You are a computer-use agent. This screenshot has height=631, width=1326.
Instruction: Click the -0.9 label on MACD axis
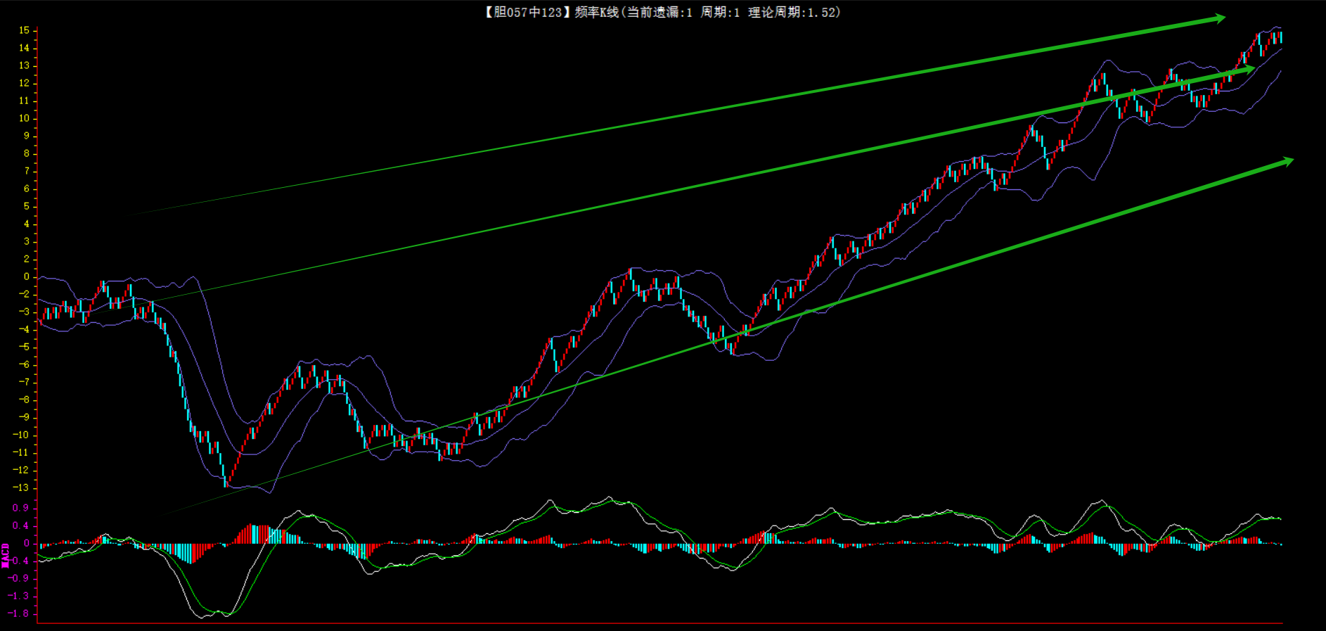[x=18, y=578]
